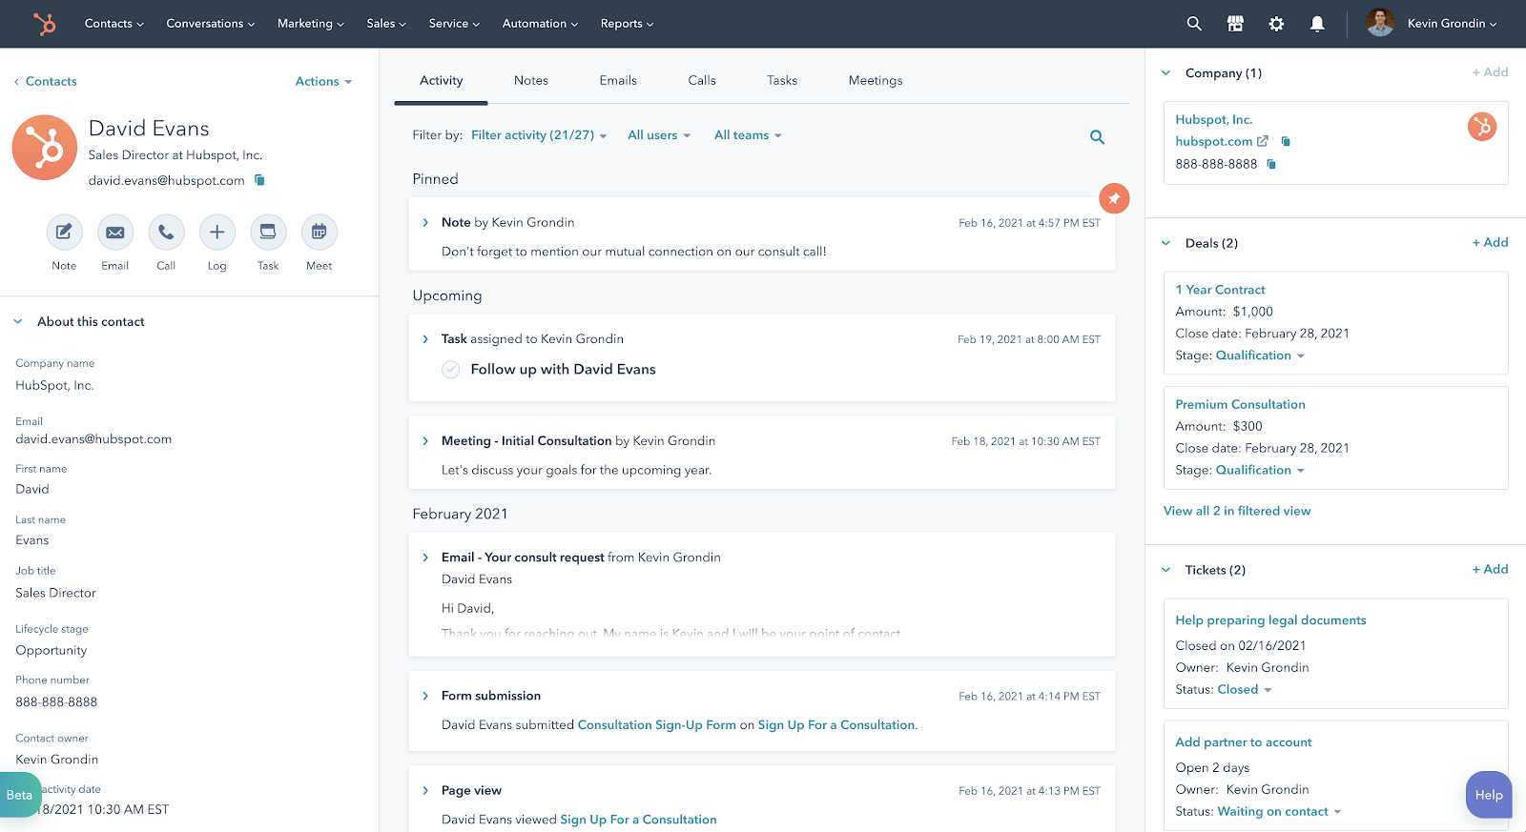Collapse the Tickets (2) section
Image resolution: width=1526 pixels, height=832 pixels.
pyautogui.click(x=1165, y=570)
